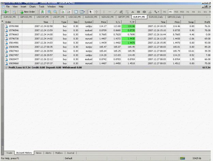Open the Tools menu

tap(42, 6)
